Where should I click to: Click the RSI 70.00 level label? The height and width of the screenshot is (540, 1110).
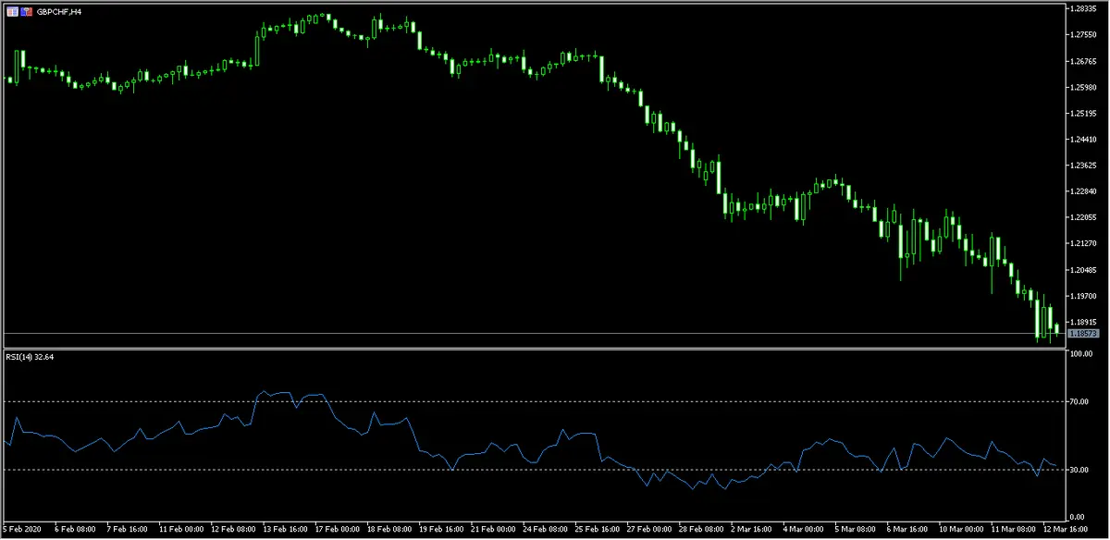click(1078, 401)
